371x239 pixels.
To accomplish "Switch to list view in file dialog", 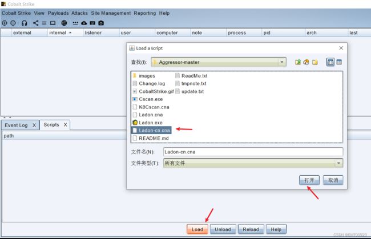I will coord(330,62).
